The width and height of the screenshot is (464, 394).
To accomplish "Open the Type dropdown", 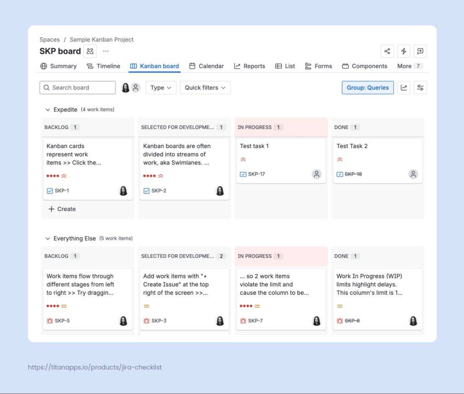I will point(160,88).
